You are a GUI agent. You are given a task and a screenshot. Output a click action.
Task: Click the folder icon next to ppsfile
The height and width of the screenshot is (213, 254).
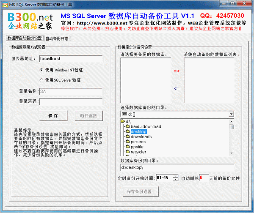click(x=128, y=147)
